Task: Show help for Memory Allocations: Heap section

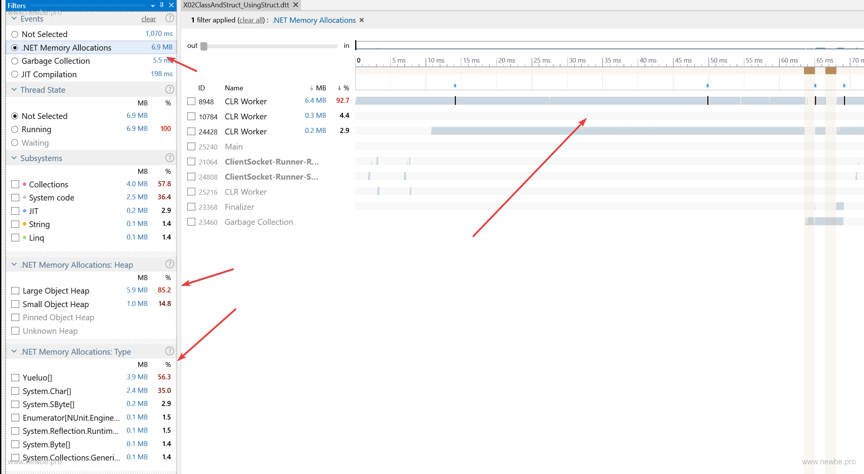Action: point(169,264)
